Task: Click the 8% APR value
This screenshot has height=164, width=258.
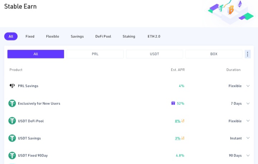Action: (178, 121)
